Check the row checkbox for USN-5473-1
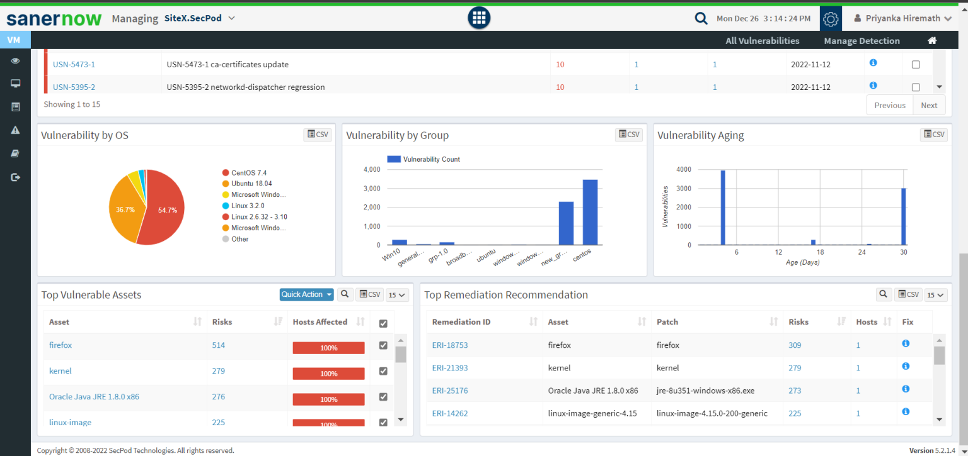 pos(916,64)
